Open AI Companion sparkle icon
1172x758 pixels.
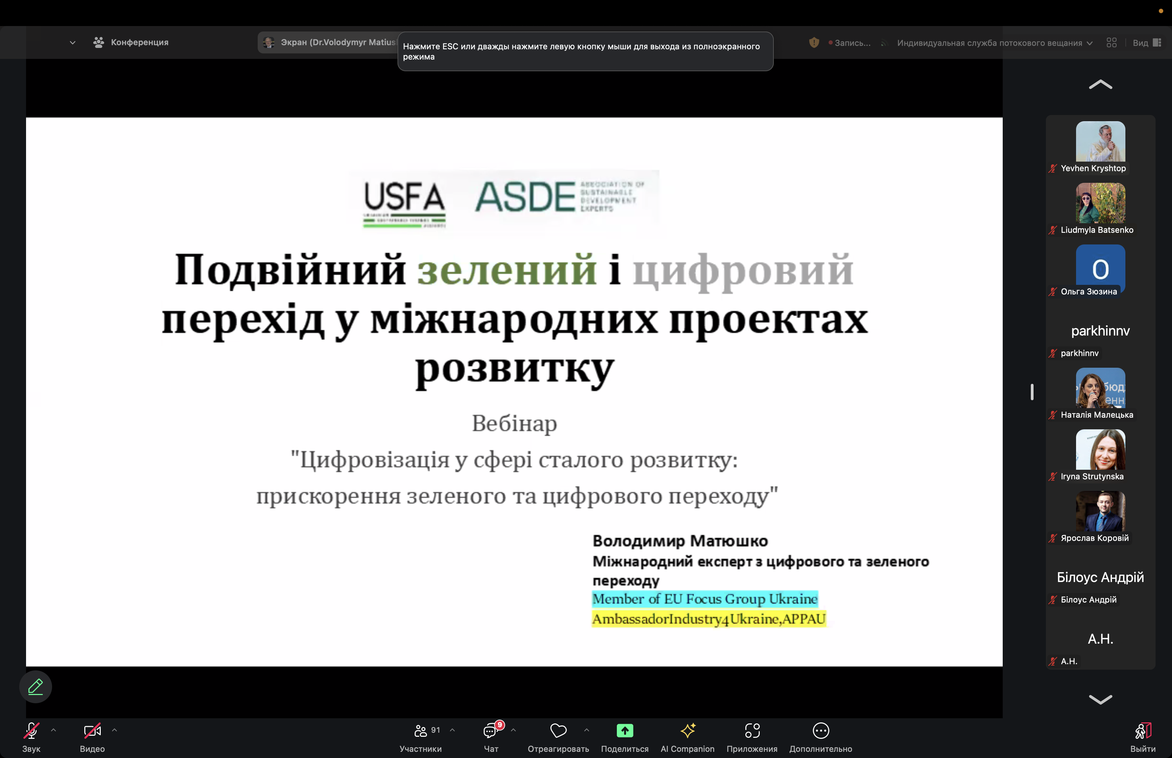[x=687, y=731]
